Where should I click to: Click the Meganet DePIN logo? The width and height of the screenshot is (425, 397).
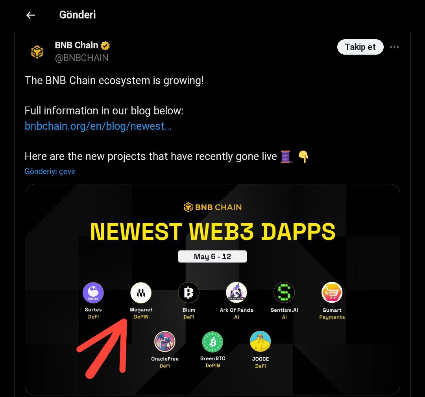point(141,292)
